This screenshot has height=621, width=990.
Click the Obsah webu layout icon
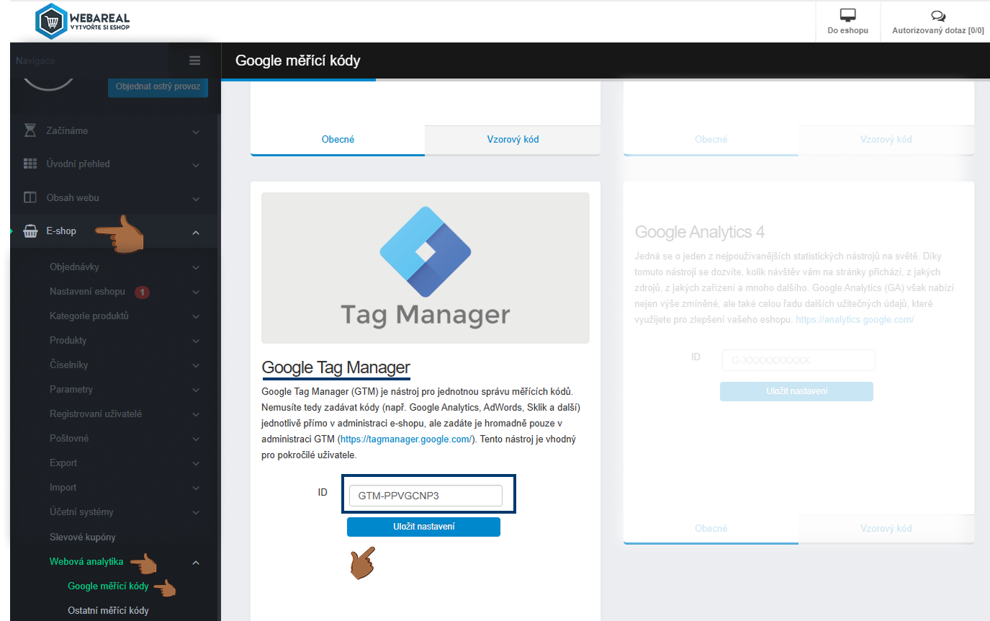(30, 197)
